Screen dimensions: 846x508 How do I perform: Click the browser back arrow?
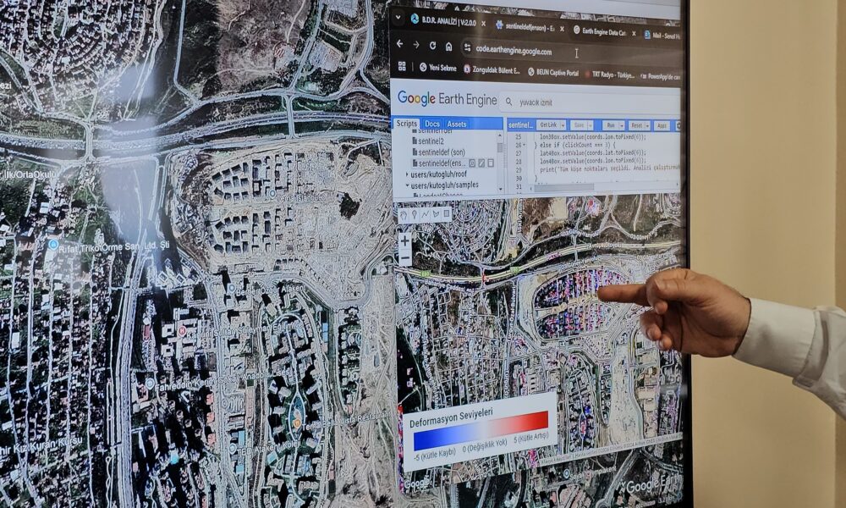[x=400, y=44]
